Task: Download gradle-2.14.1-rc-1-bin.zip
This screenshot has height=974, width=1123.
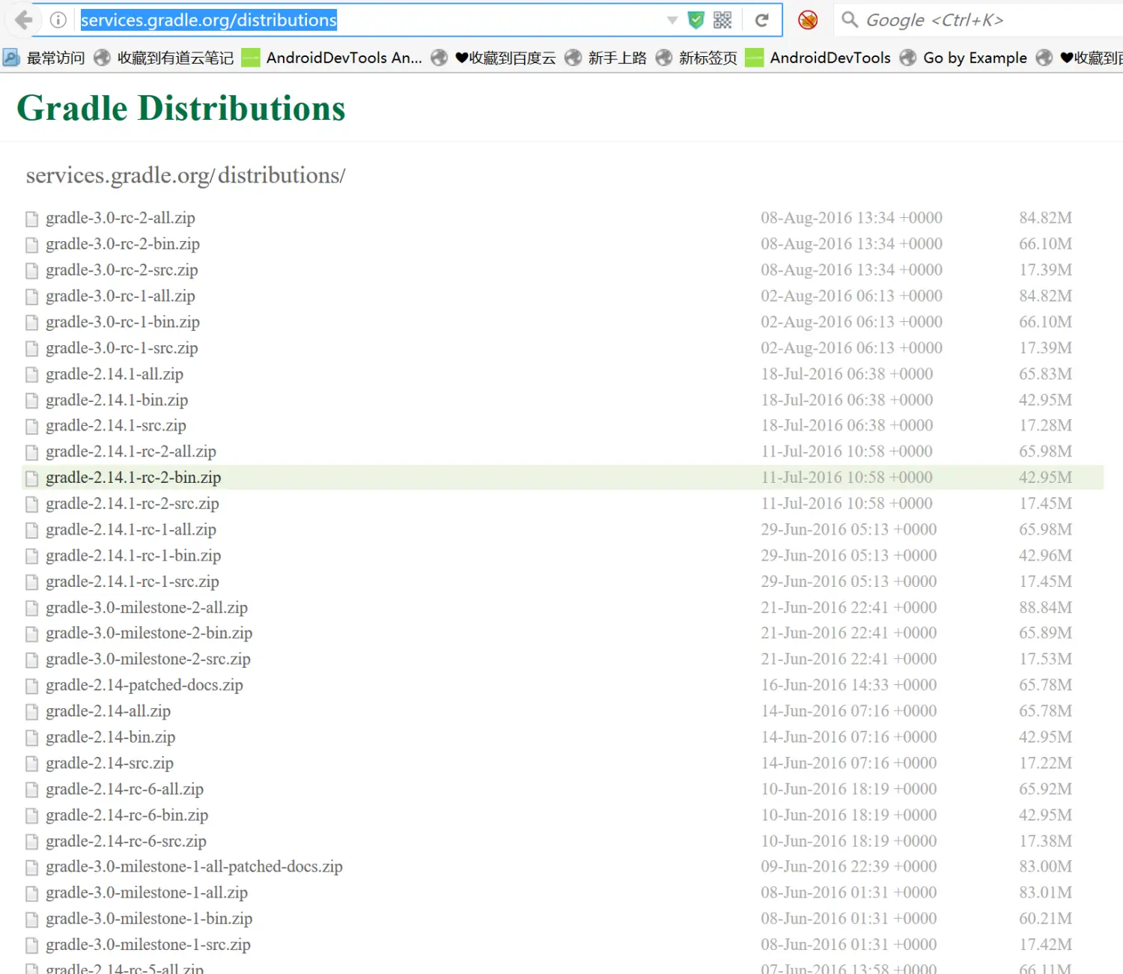Action: coord(133,556)
